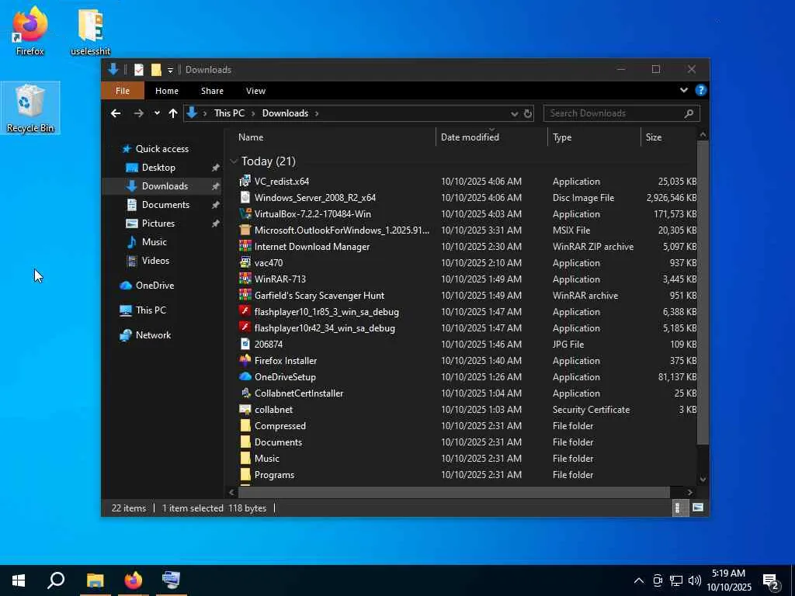Open Customize Quick Access Toolbar dropdown
Image resolution: width=795 pixels, height=596 pixels.
pyautogui.click(x=170, y=70)
